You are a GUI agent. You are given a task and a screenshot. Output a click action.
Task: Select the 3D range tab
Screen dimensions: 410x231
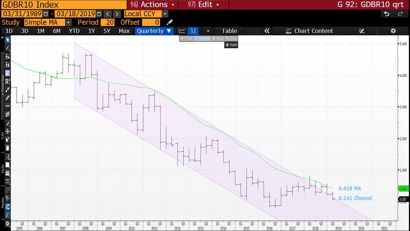(x=25, y=31)
